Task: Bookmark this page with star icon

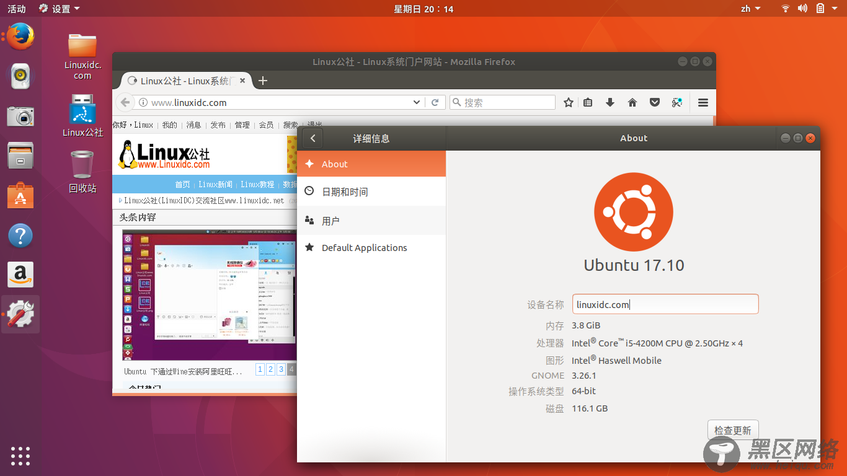Action: (568, 102)
